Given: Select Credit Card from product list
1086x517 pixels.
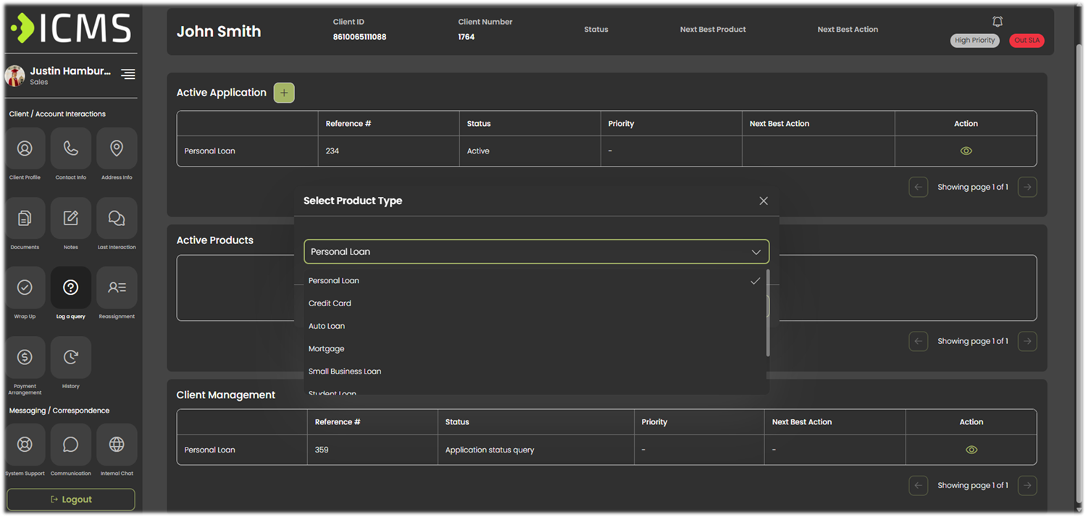Looking at the screenshot, I should (x=330, y=303).
